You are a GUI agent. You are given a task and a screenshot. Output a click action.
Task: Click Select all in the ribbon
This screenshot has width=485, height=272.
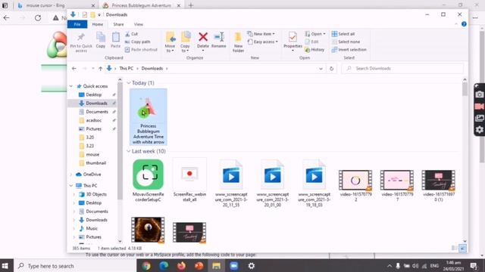click(x=343, y=34)
